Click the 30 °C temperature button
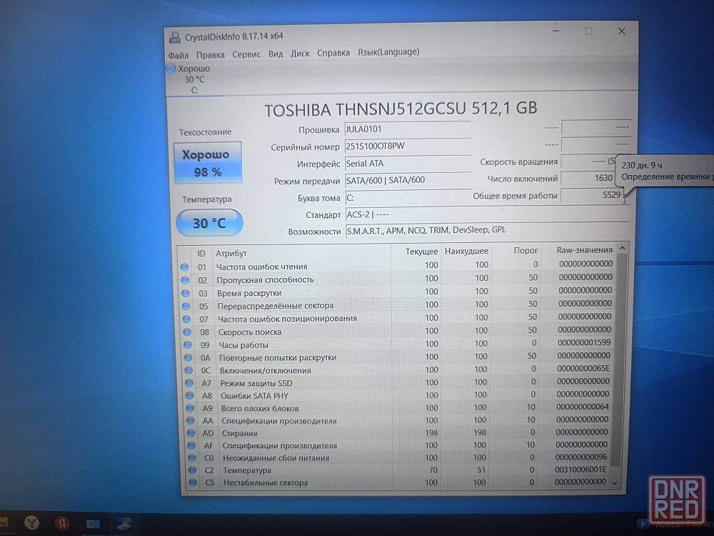The image size is (714, 536). click(x=209, y=223)
